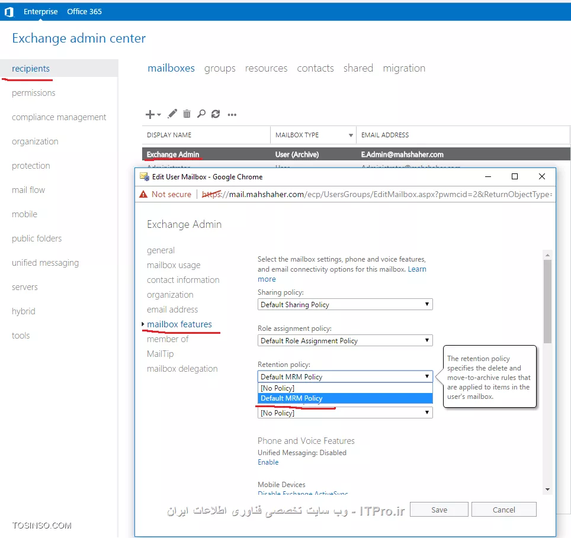Open member of page

pyautogui.click(x=168, y=339)
